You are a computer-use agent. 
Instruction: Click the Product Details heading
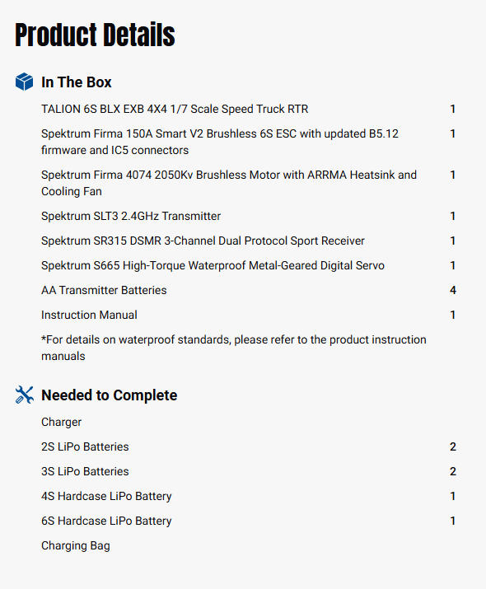[95, 35]
